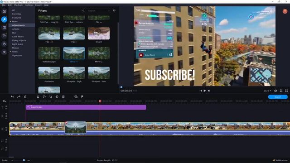Select the Invert filter thumbnail
The width and height of the screenshot is (290, 163).
pos(99,34)
